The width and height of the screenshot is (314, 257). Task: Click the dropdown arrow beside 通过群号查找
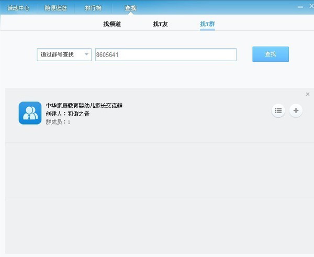pos(86,54)
